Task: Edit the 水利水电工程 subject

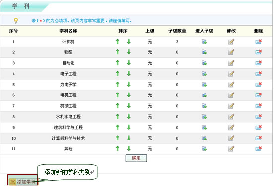Action: pyautogui.click(x=231, y=117)
